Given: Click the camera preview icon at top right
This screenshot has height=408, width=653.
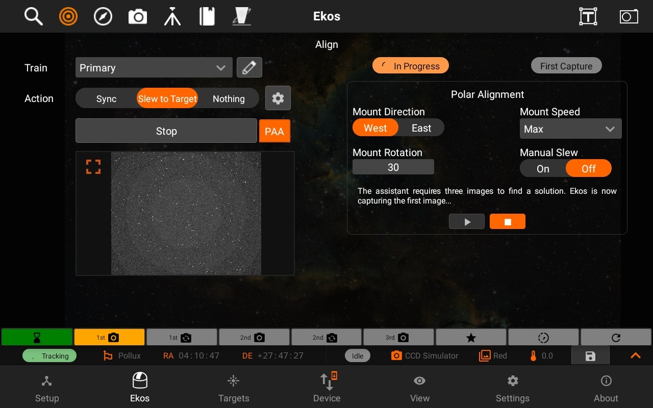Looking at the screenshot, I should 629,17.
